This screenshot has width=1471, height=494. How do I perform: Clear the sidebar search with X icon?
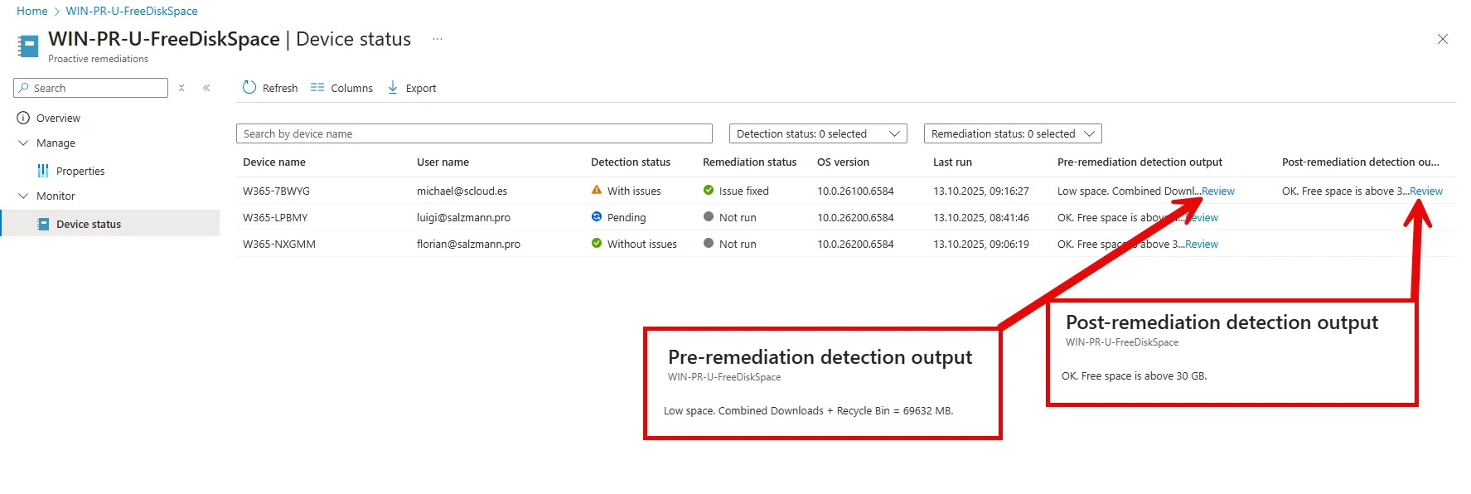coord(181,88)
